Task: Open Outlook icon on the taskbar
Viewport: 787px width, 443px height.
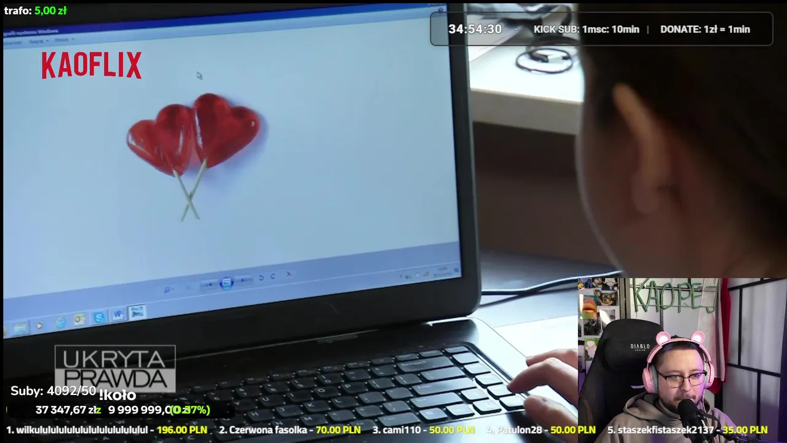Action: point(80,319)
